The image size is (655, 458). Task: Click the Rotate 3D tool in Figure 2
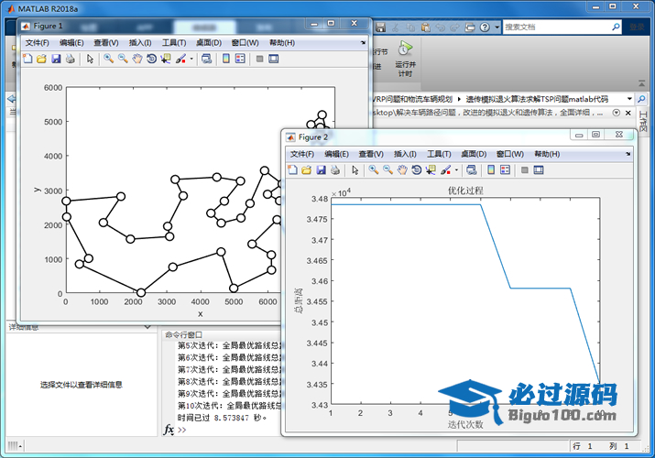coord(417,169)
